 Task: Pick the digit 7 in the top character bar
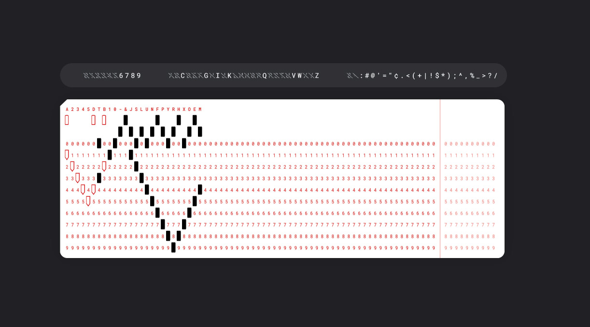(127, 76)
